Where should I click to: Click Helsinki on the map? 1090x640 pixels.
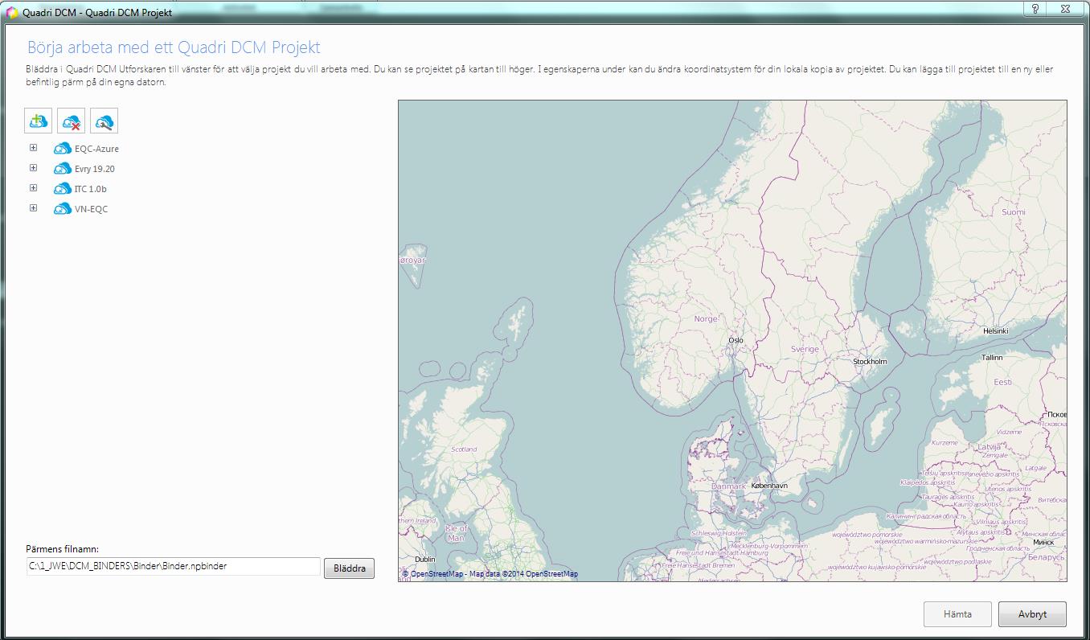[x=995, y=331]
